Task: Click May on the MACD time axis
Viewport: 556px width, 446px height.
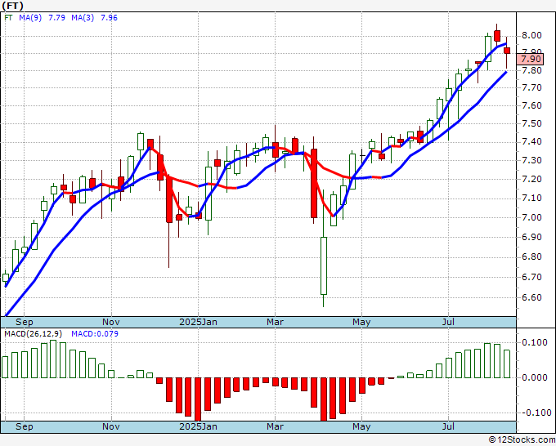Action: point(361,426)
